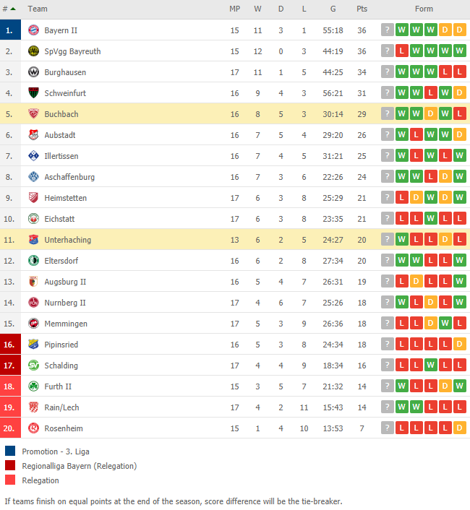Image resolution: width=470 pixels, height=510 pixels.
Task: Sort the table by rank number column
Action: click(9, 9)
